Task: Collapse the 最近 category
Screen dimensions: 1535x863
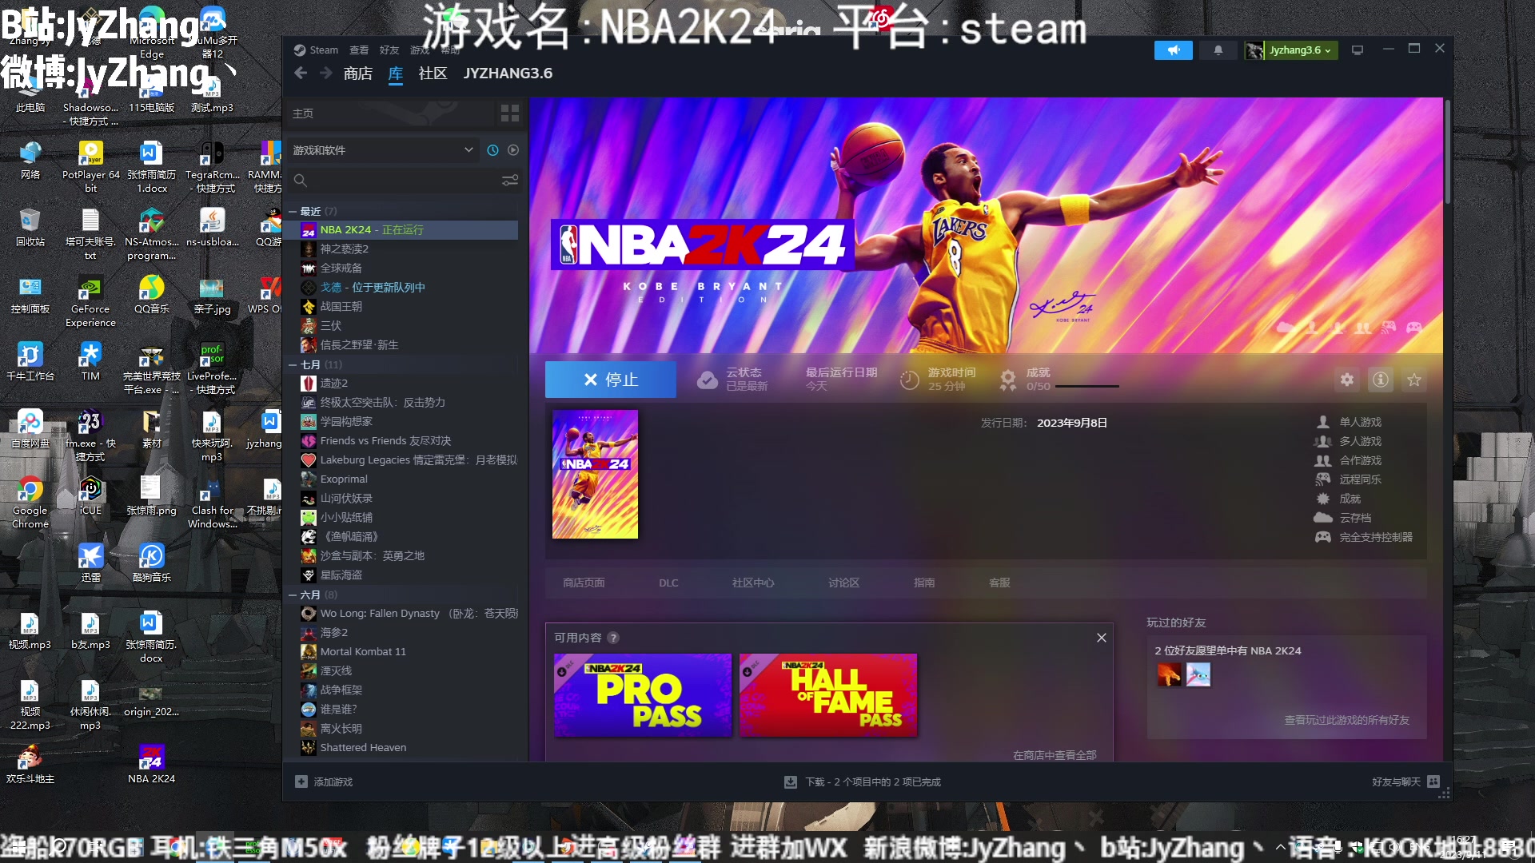Action: [293, 212]
